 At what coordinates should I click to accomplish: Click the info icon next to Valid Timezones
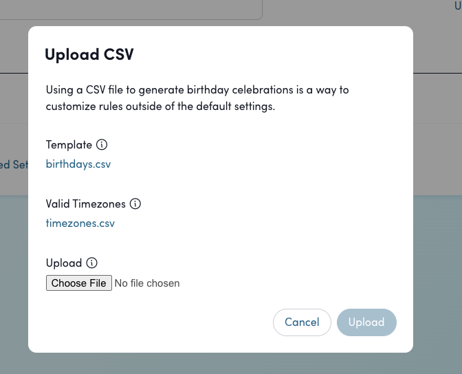pos(135,204)
